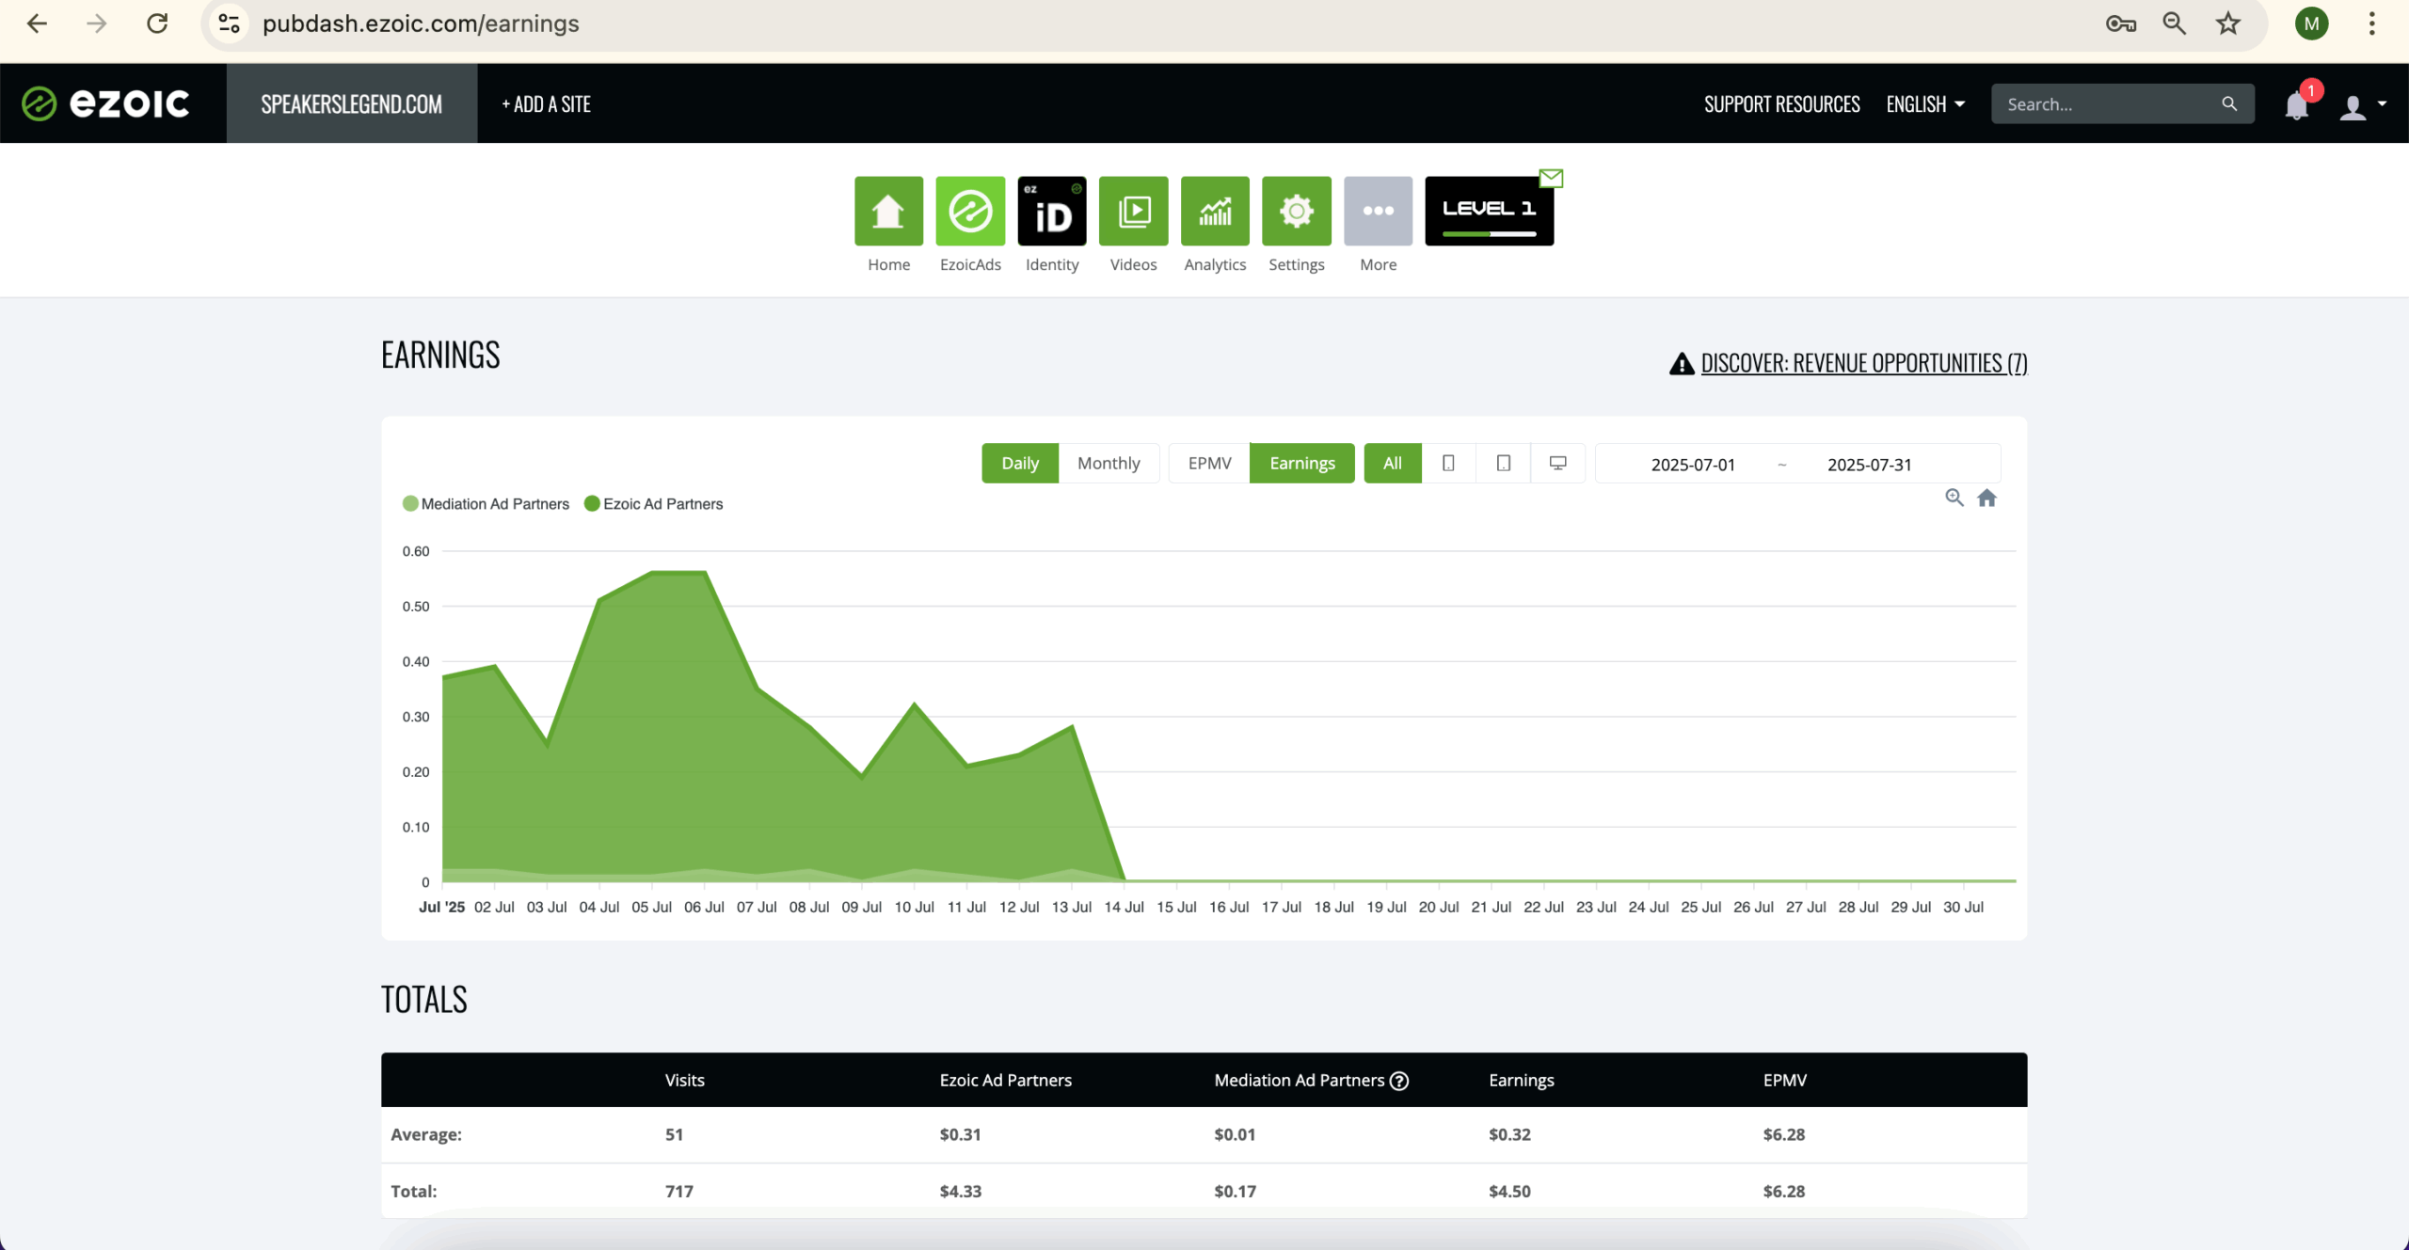Image resolution: width=2409 pixels, height=1250 pixels.
Task: Reset chart zoom with the home icon
Action: pyautogui.click(x=1986, y=498)
